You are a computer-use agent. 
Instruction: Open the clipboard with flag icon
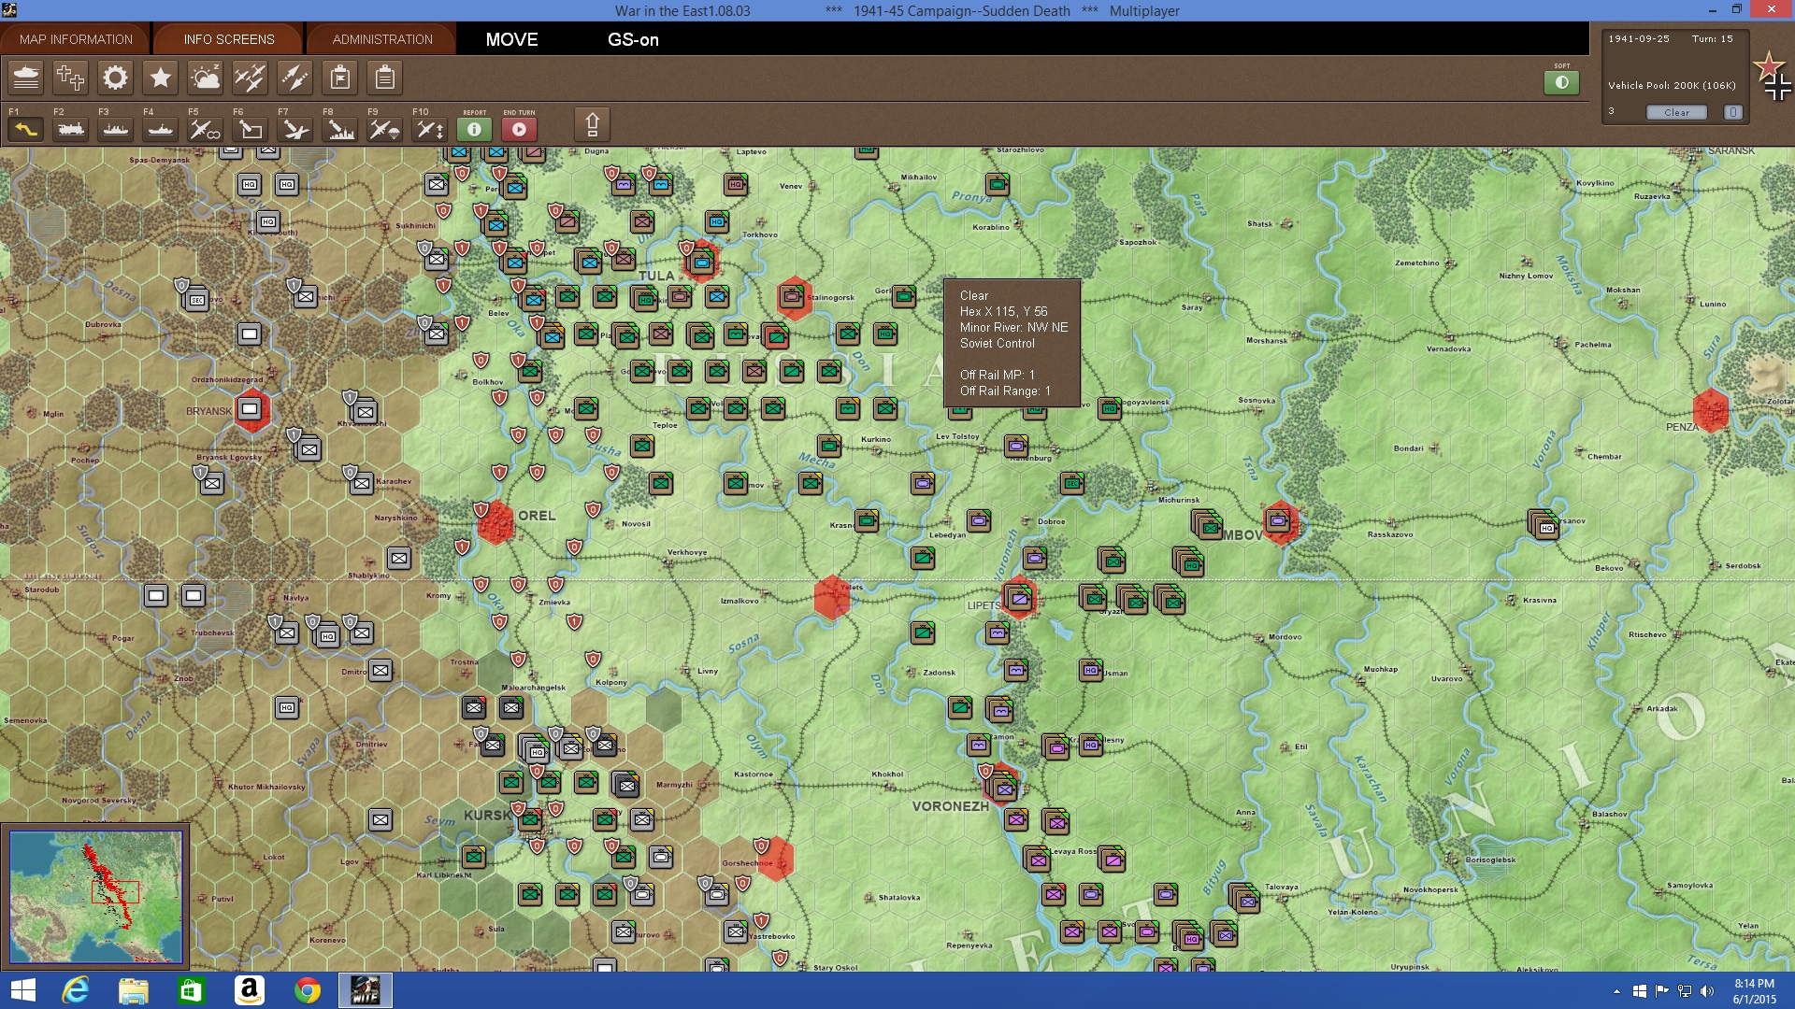pyautogui.click(x=339, y=78)
